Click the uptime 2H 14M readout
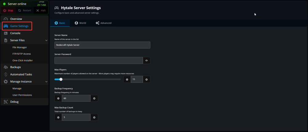Image resolution: width=308 pixels, height=132 pixels. pos(42,5)
